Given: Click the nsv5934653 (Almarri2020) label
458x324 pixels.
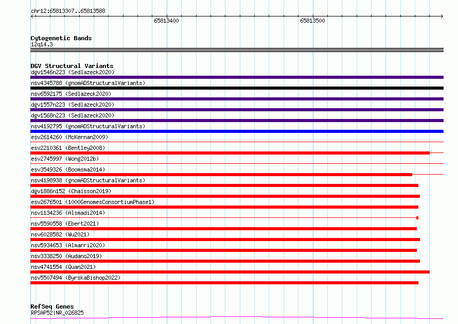Looking at the screenshot, I should (x=68, y=245).
